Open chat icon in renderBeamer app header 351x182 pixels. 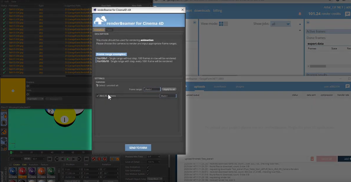(348, 86)
